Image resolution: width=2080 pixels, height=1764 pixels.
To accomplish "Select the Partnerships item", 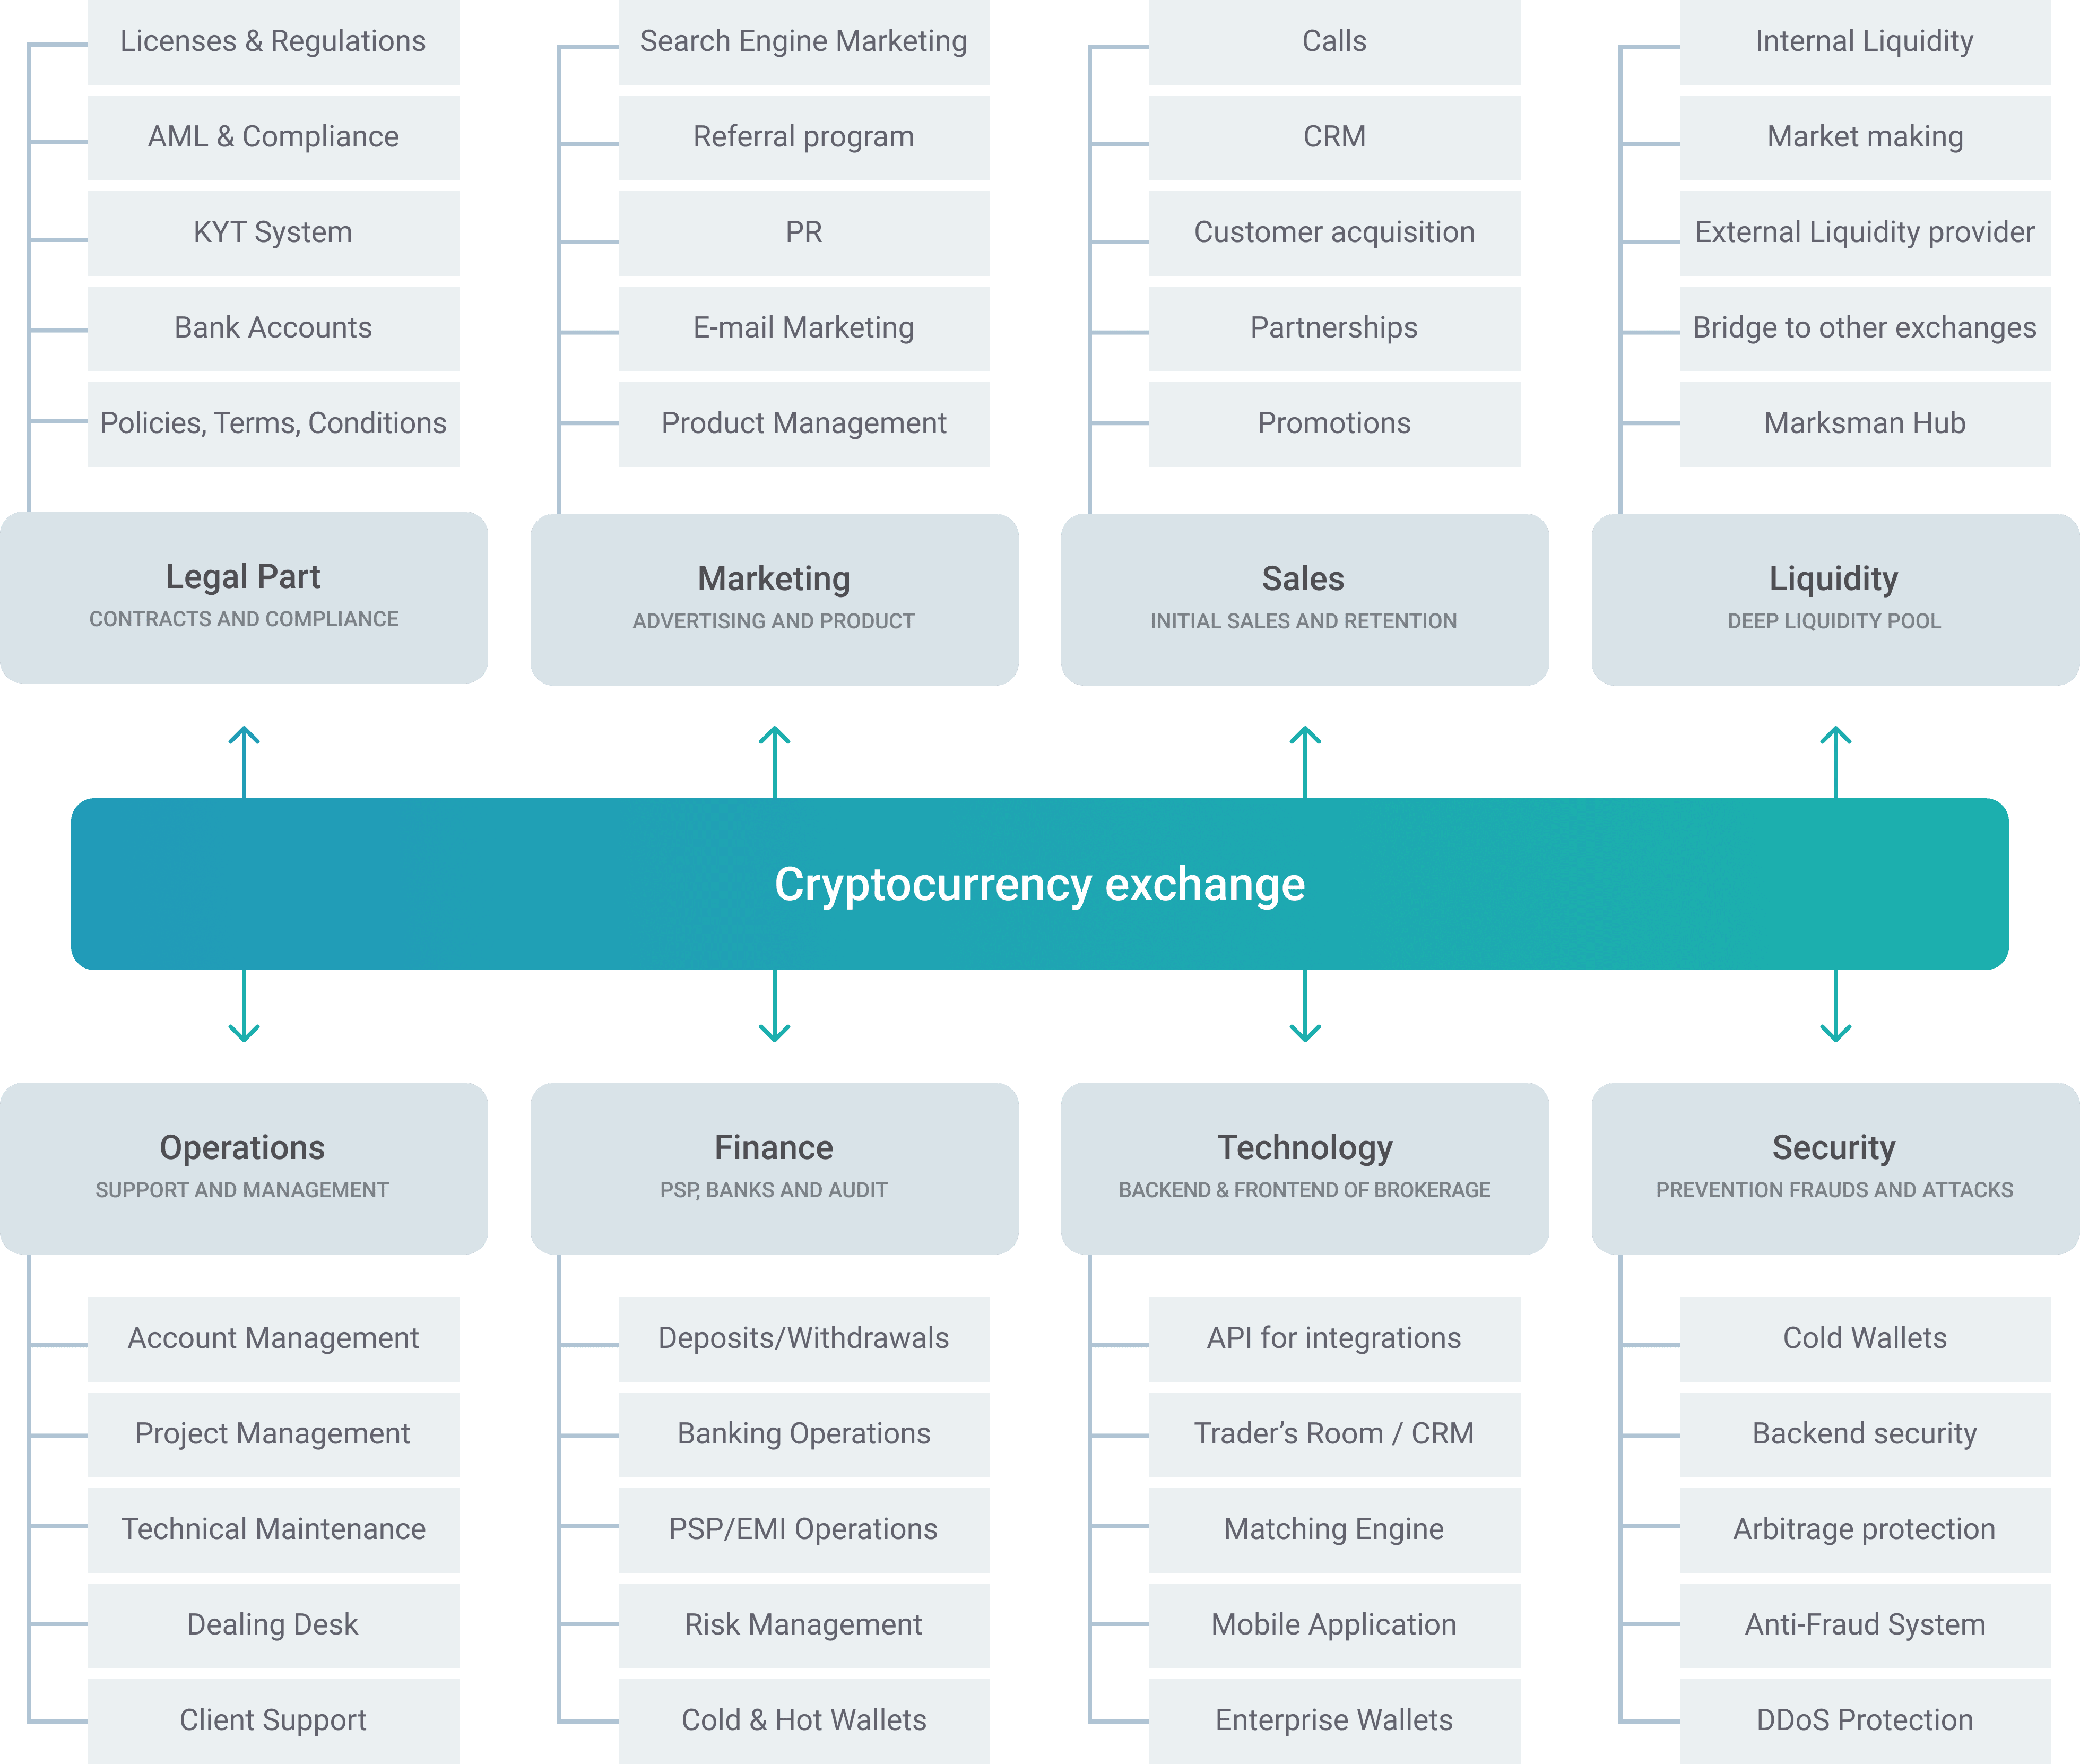I will pos(1334,328).
